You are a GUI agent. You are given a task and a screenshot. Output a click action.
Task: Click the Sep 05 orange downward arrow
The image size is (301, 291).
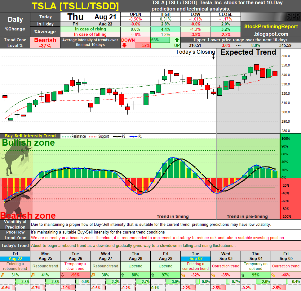coord(273,275)
